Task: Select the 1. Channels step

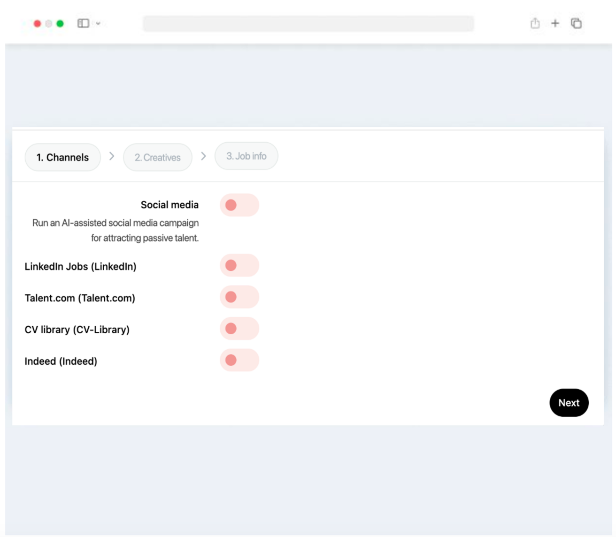Action: tap(62, 157)
